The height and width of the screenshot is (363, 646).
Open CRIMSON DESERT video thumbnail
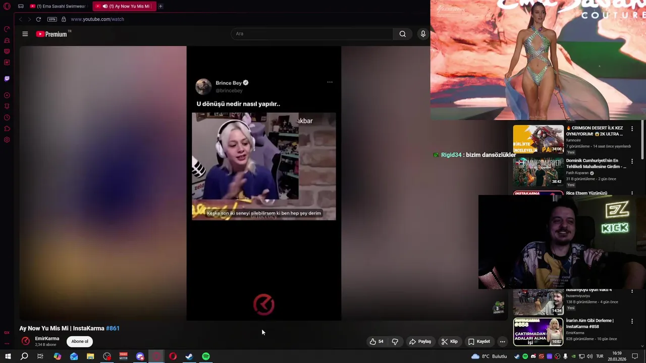(x=538, y=139)
